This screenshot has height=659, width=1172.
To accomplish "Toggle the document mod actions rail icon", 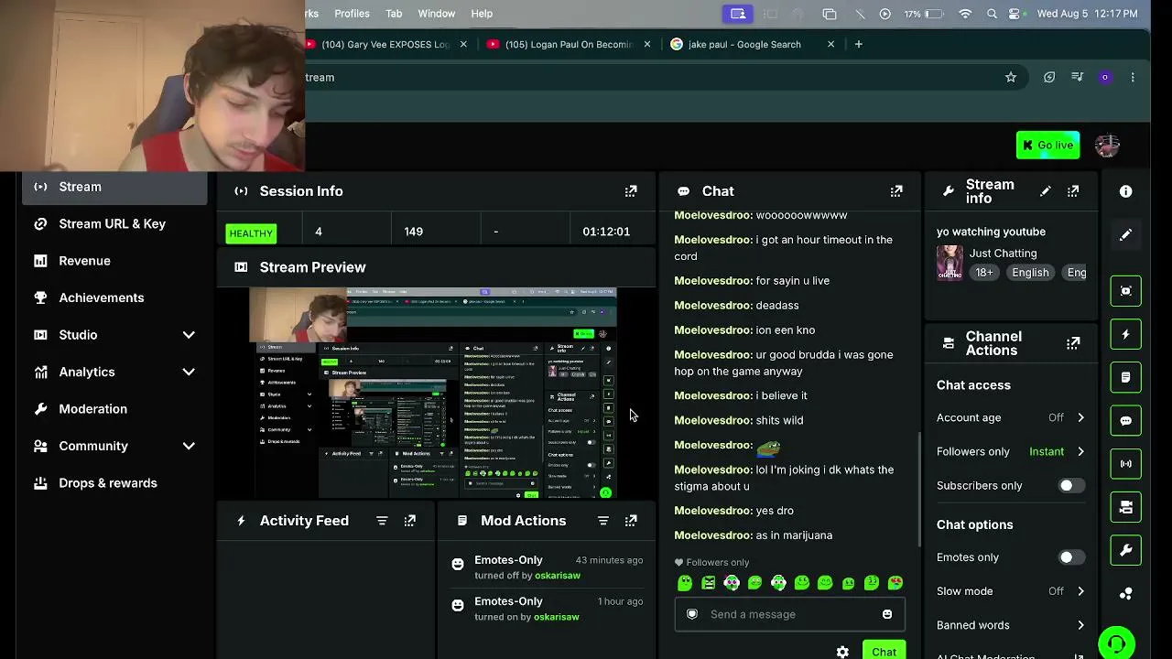I will pos(1125,377).
